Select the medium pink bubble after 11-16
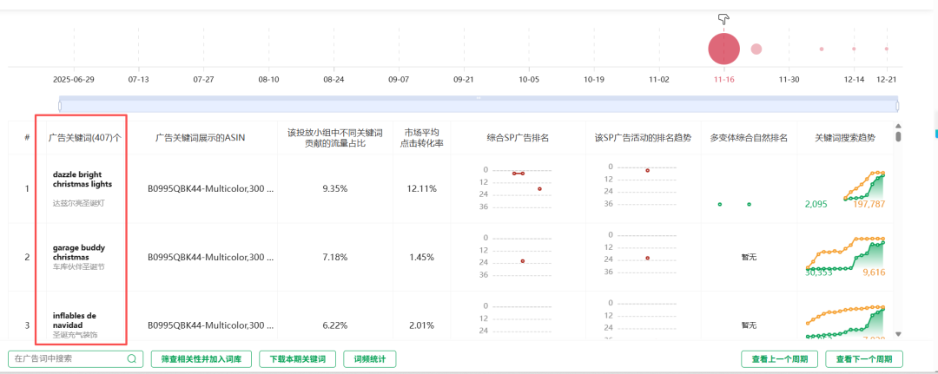The height and width of the screenshot is (374, 938). 756,49
